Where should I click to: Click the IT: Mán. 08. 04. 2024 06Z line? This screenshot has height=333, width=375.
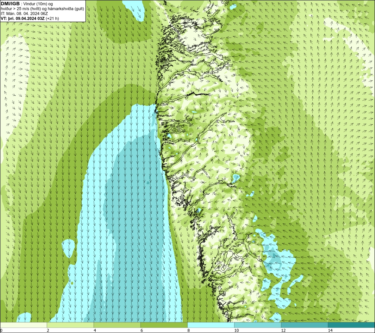click(24, 14)
